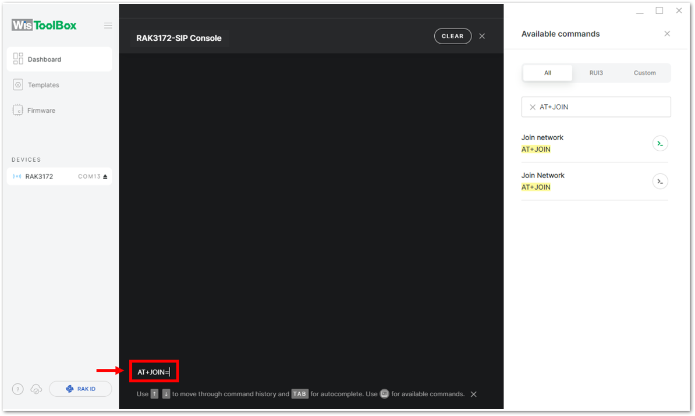The image size is (695, 416).
Task: Collapse the sidebar with the hamburger menu icon
Action: 108,26
